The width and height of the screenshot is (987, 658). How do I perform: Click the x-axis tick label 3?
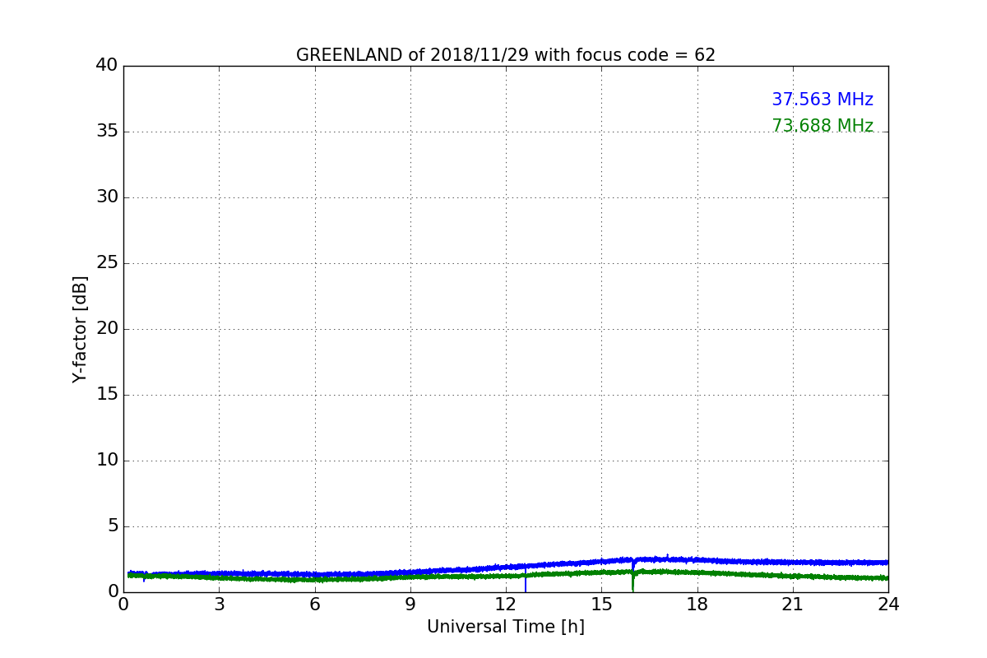219,605
